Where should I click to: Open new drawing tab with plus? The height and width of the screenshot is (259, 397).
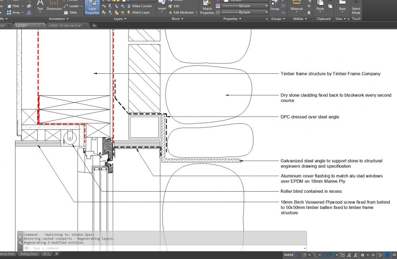[94, 25]
